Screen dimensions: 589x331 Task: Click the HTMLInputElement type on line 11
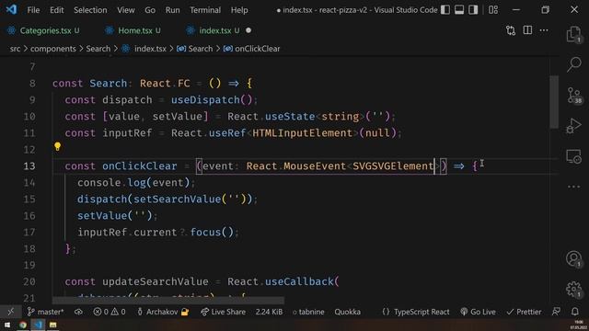[303, 132]
